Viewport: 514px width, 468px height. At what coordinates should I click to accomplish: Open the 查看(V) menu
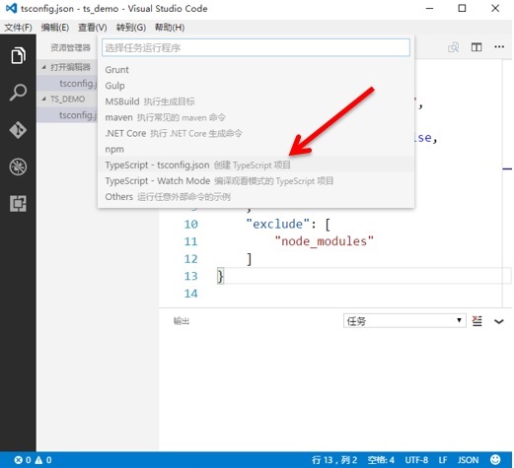(93, 28)
